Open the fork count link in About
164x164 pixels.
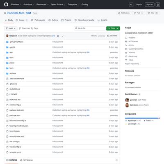(131, 60)
